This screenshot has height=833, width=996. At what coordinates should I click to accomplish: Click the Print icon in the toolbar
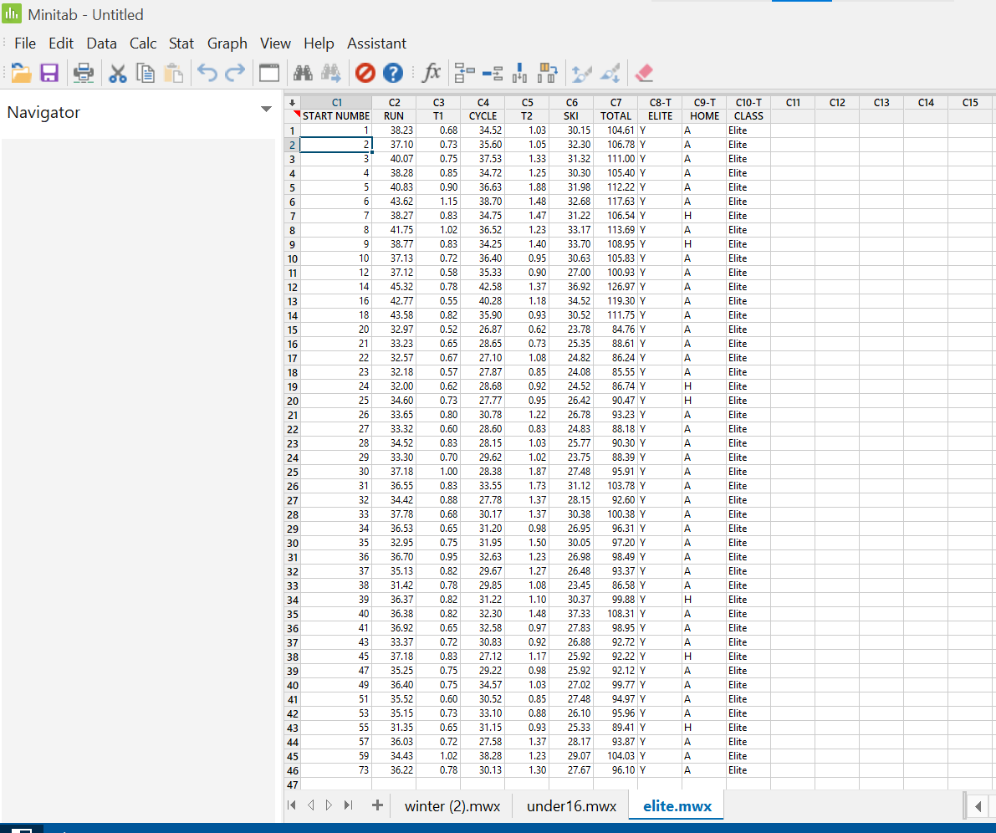83,73
